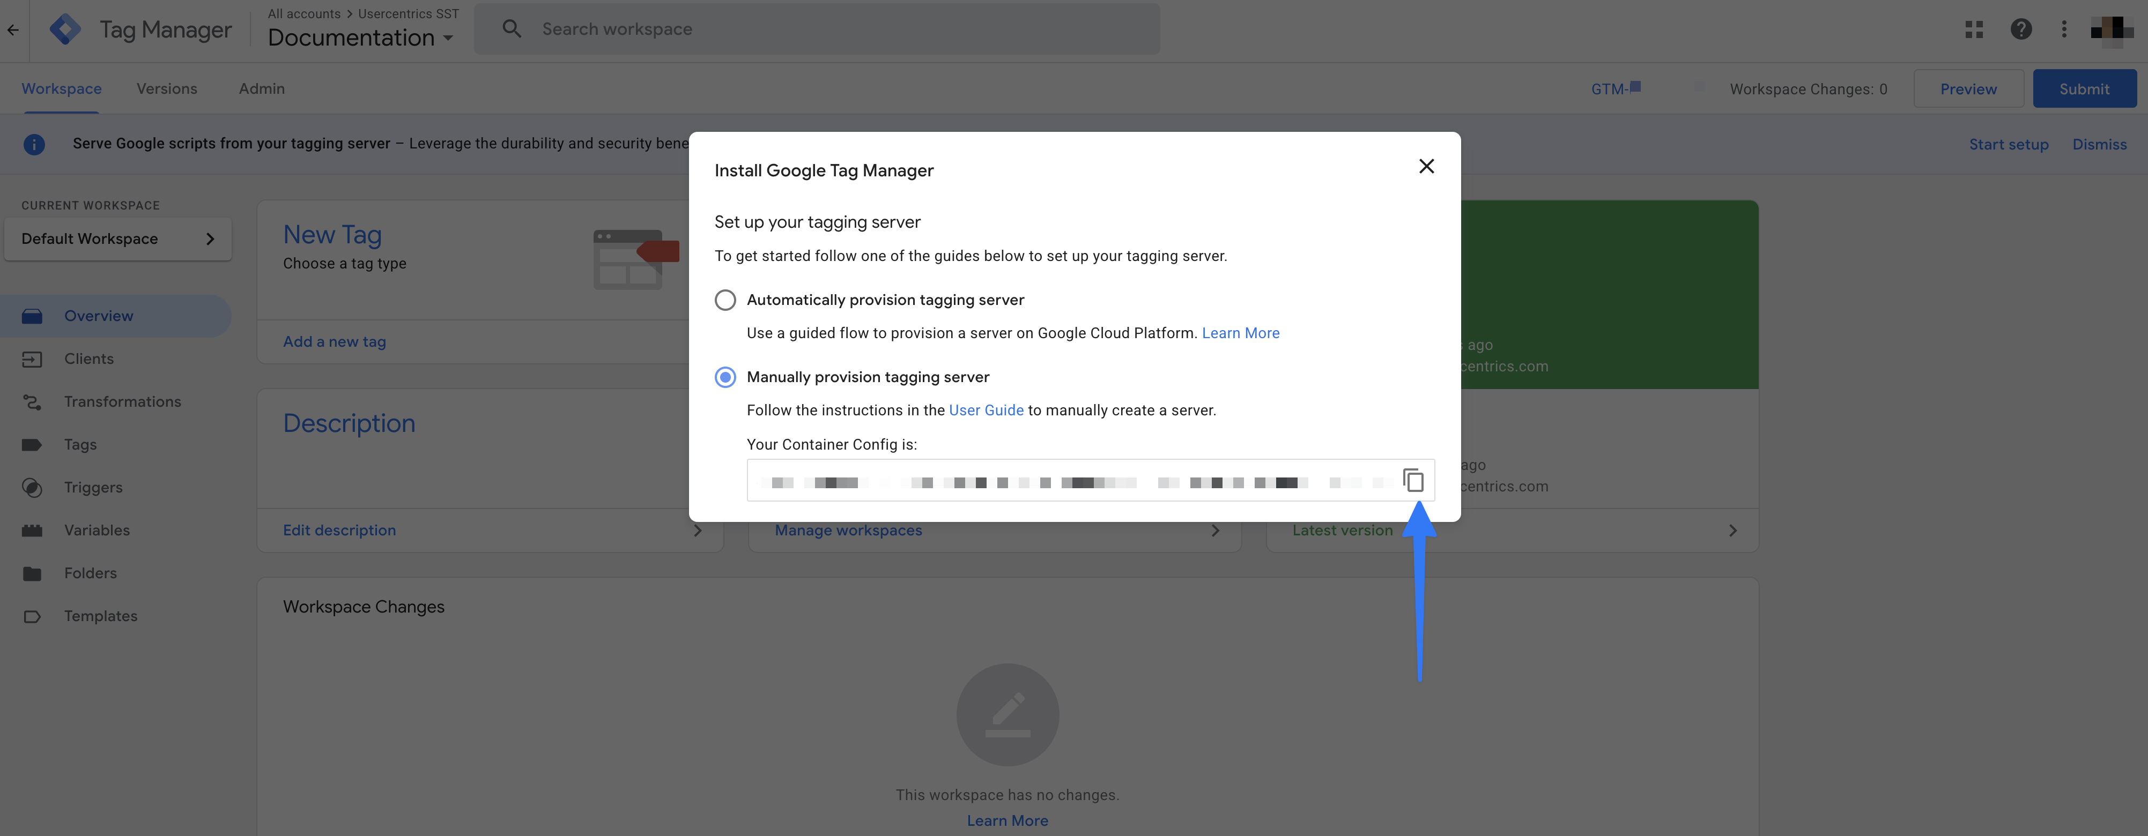Expand the Manage workspaces chevron
2148x836 pixels.
coord(1215,530)
